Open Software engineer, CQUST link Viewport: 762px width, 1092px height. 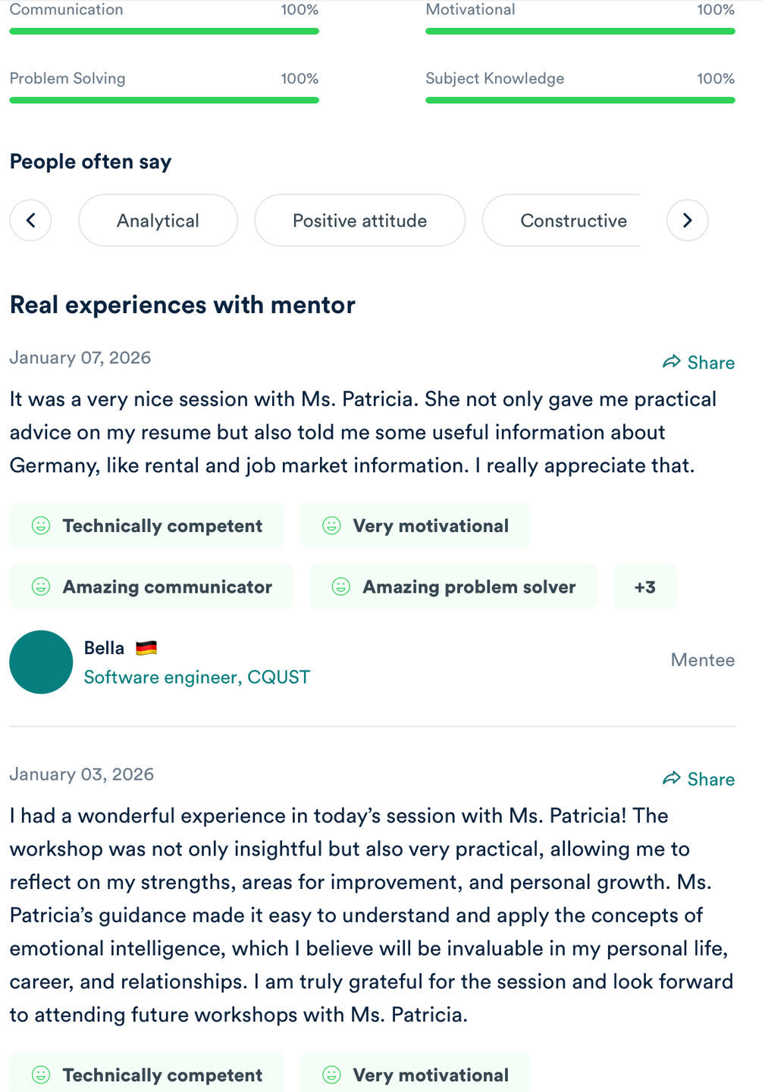coord(196,677)
